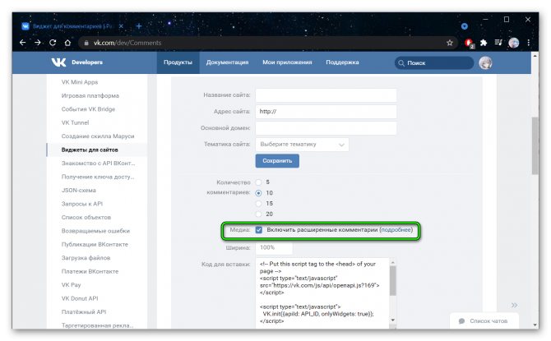The height and width of the screenshot is (341, 551).
Task: Select Виджеты для сайтов sidebar item
Action: pos(90,150)
